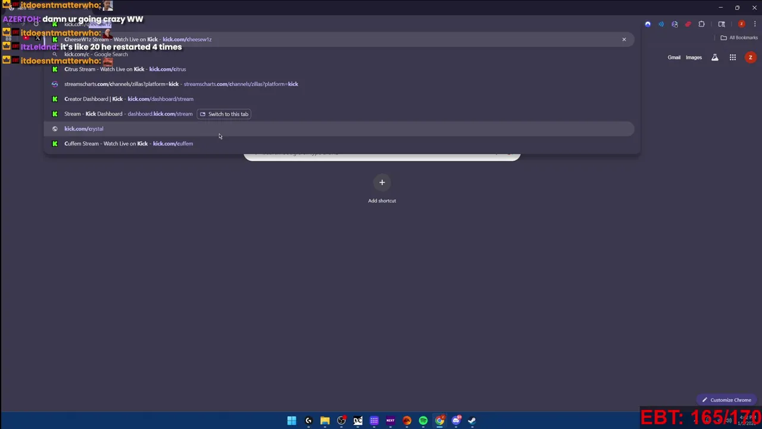
Task: Open the Search Labs flask icon
Action: pyautogui.click(x=715, y=58)
